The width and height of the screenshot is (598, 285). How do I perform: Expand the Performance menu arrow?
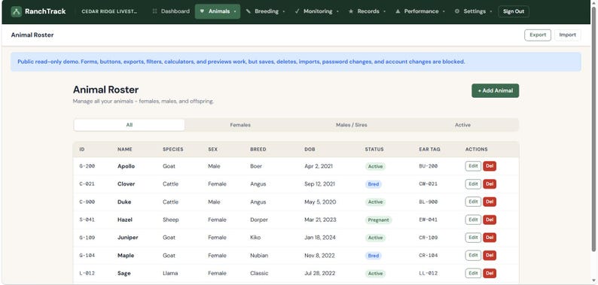[444, 12]
